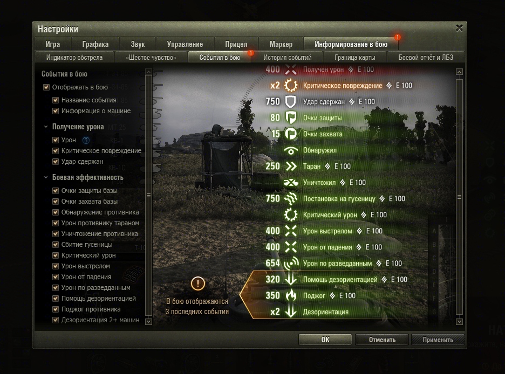505x374 pixels.
Task: Collapse the Боевая эффективность section
Action: [46, 177]
